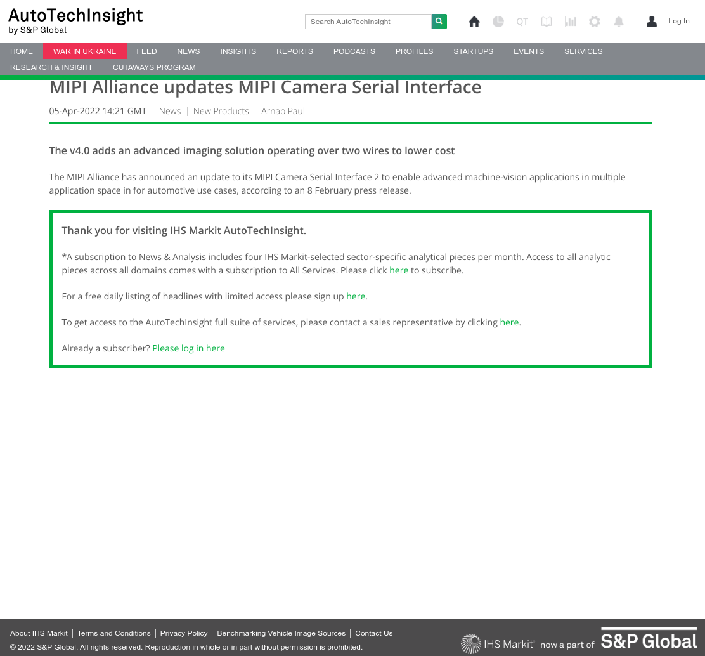This screenshot has width=705, height=656.
Task: Open the PODCASTS menu item
Action: [x=354, y=51]
